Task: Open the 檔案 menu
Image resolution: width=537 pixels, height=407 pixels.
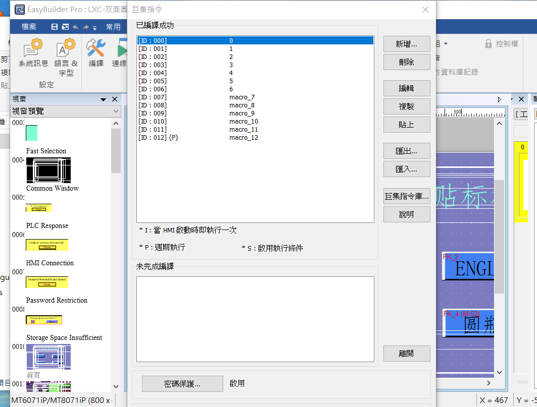Action: 29,27
